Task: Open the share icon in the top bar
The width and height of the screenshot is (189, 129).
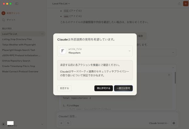Action: (x=179, y=4)
